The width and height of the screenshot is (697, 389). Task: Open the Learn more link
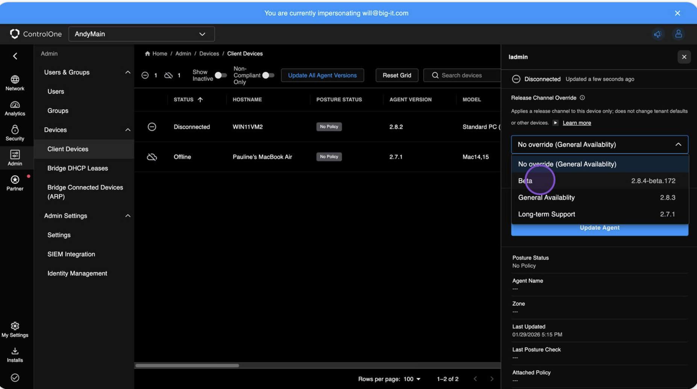(576, 123)
